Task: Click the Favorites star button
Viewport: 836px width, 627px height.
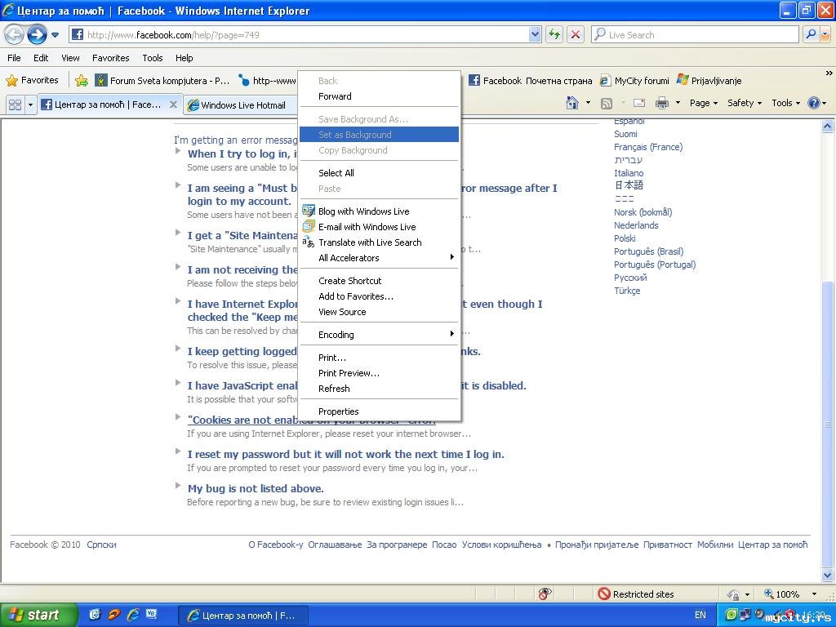Action: pos(32,81)
